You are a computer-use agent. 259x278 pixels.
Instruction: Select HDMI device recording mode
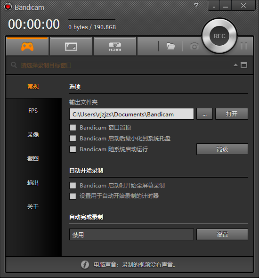[115, 47]
